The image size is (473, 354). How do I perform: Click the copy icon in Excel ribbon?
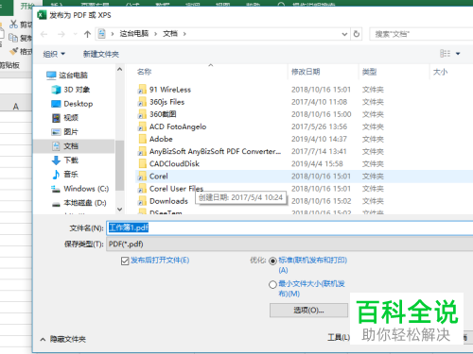coord(13,38)
